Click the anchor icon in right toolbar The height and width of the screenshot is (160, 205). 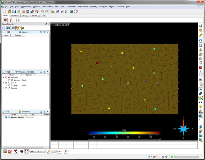201,50
